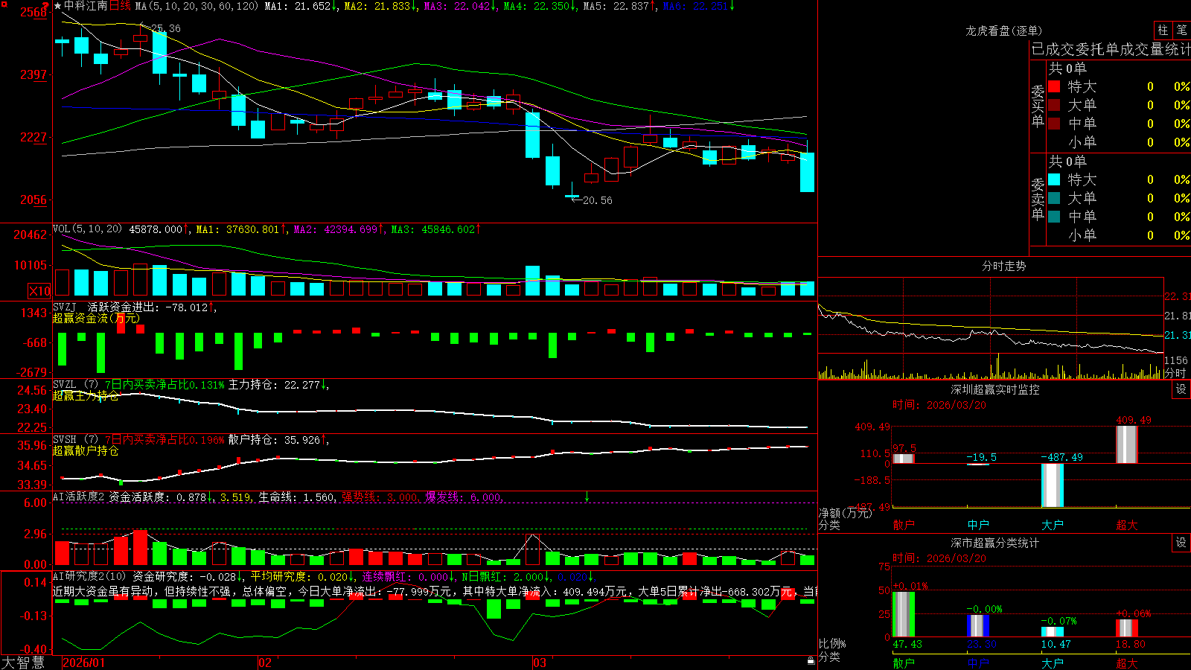The image size is (1191, 670).
Task: Toggle the lock icon on the date axis
Action: click(x=811, y=661)
